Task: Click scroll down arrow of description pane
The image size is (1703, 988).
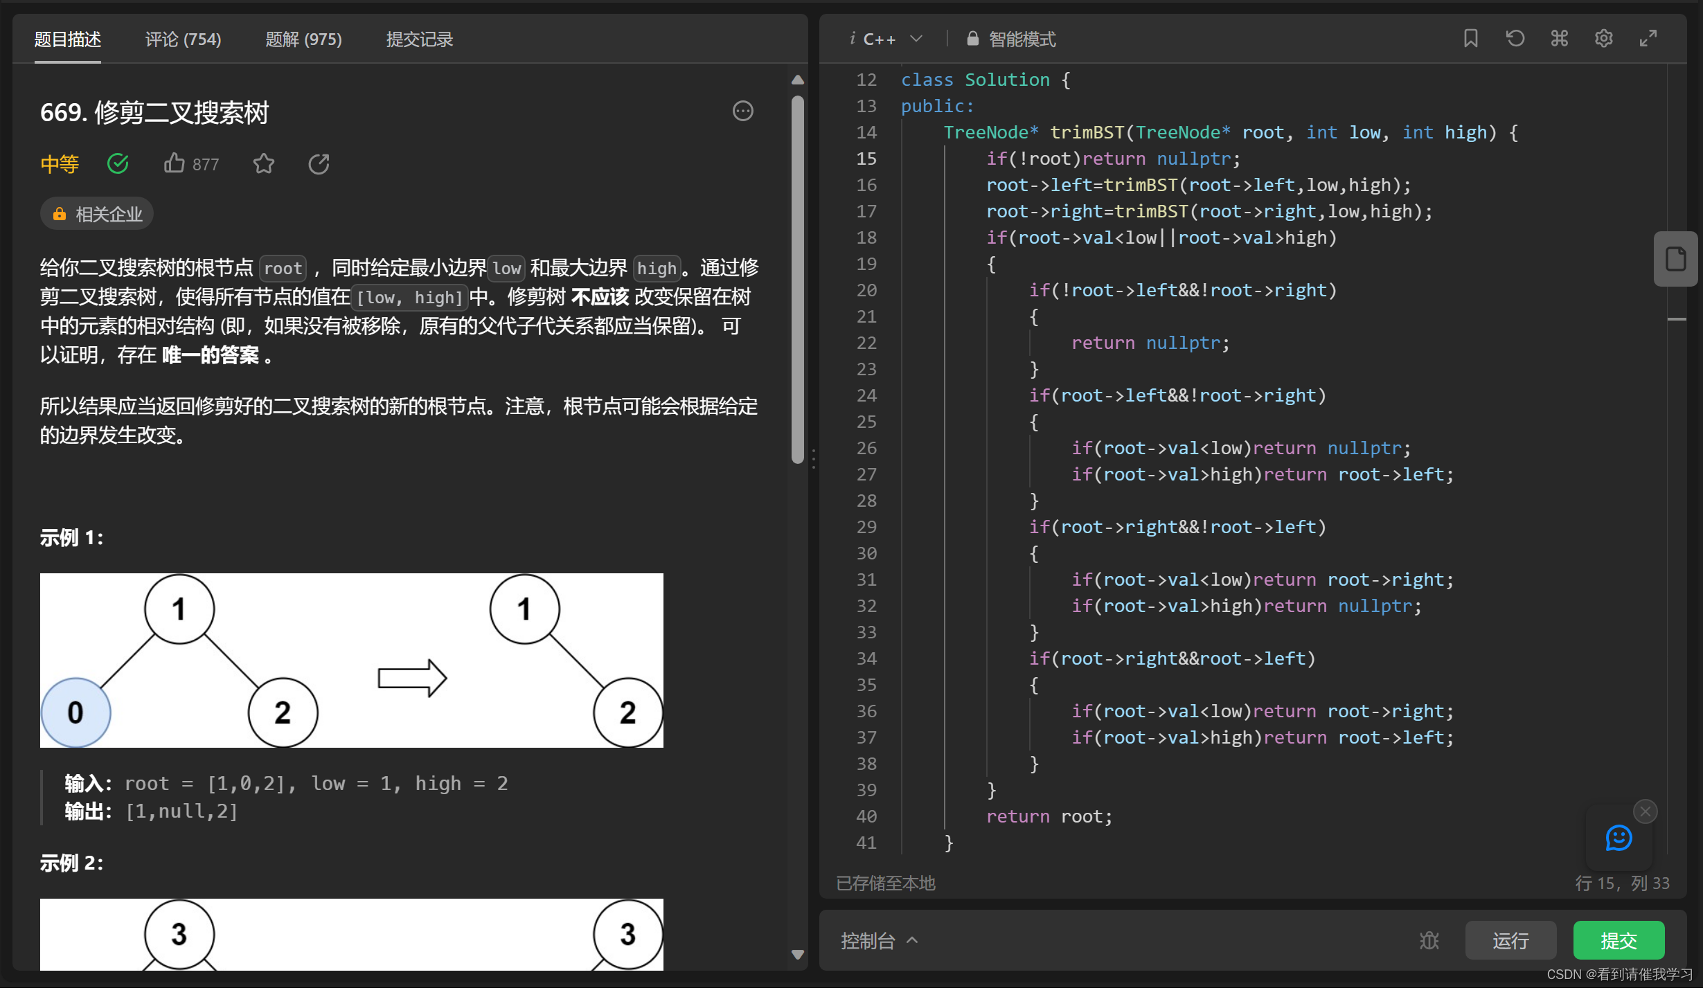Action: click(x=798, y=955)
